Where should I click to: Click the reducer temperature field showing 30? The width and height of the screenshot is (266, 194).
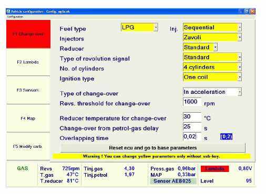192,117
